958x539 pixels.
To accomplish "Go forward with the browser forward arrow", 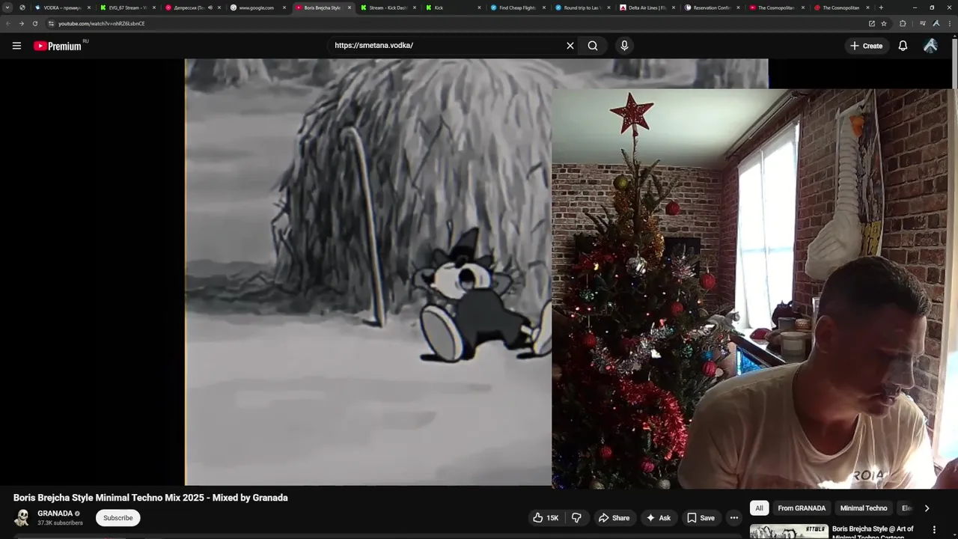I will (x=21, y=23).
